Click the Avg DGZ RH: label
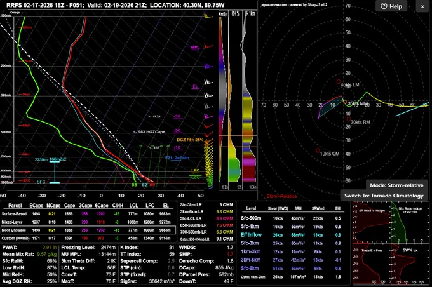 [x=17, y=281]
